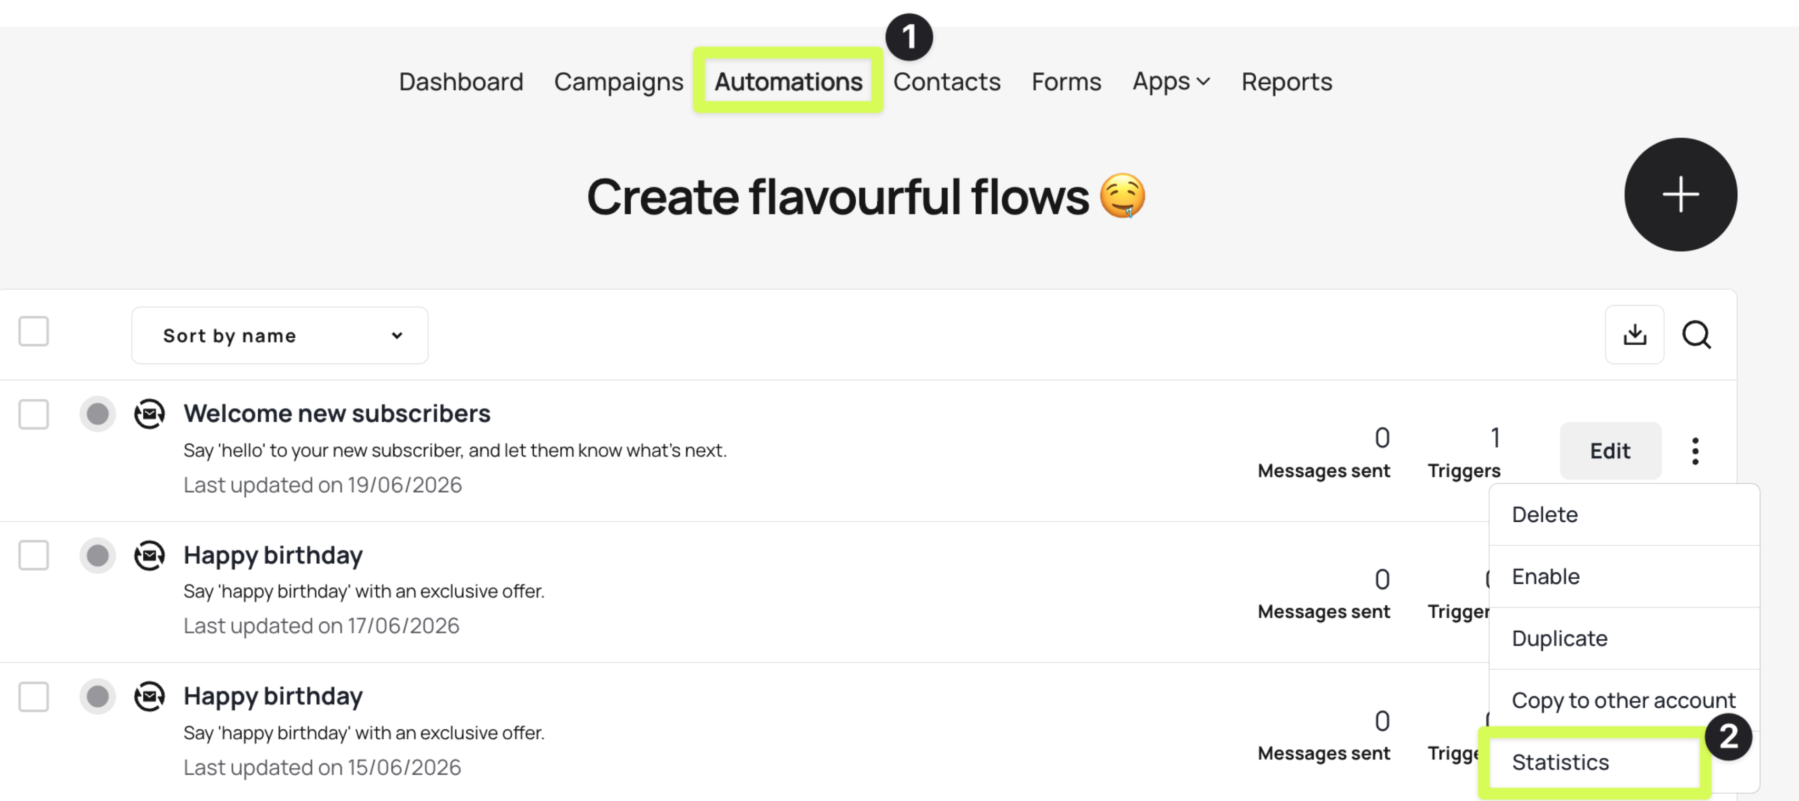Click the Edit button

coord(1610,451)
